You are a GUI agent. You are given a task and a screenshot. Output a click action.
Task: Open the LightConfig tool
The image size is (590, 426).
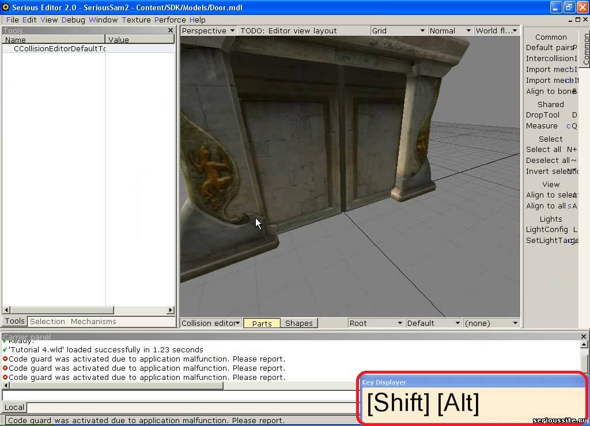click(x=551, y=230)
